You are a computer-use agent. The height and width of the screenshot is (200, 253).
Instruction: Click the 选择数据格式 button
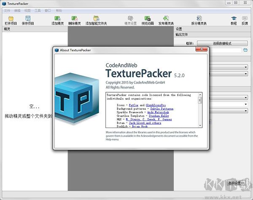[222, 43]
